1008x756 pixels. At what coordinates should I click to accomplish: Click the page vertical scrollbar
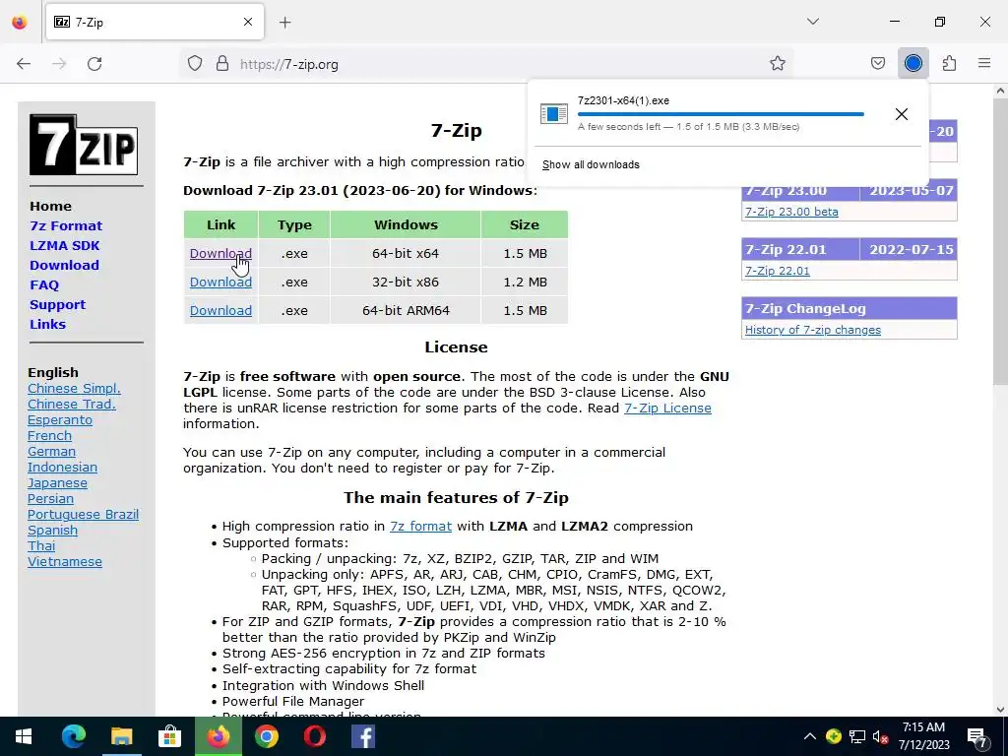click(x=1000, y=241)
